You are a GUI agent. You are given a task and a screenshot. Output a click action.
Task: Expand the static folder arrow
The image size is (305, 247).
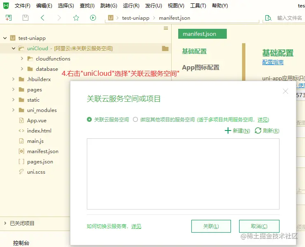point(14,100)
